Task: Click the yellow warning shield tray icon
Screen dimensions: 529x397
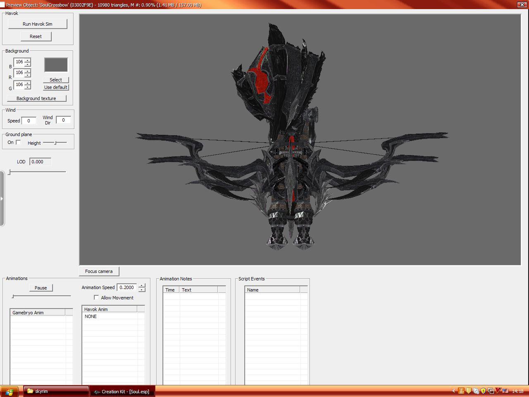Action: coord(483,391)
